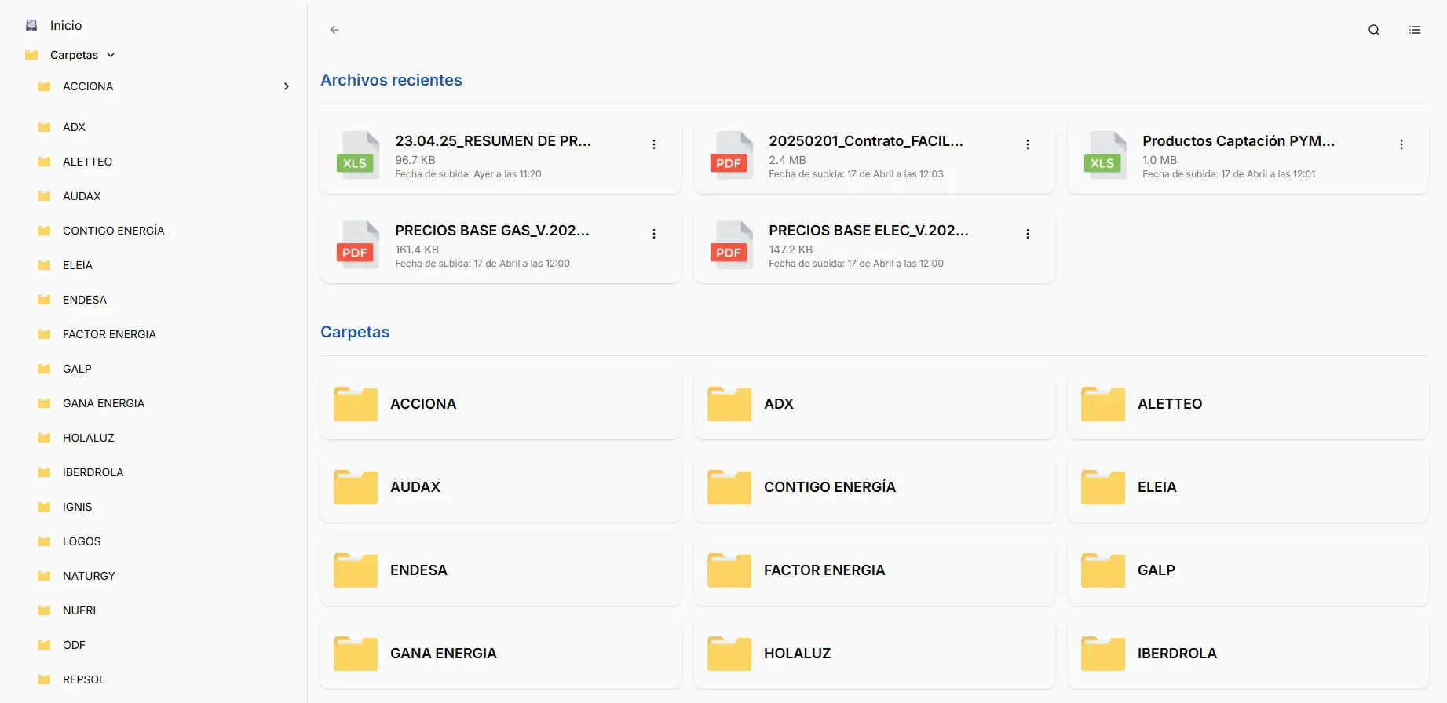The image size is (1447, 703).
Task: Select REPSOL folder in sidebar
Action: click(83, 679)
